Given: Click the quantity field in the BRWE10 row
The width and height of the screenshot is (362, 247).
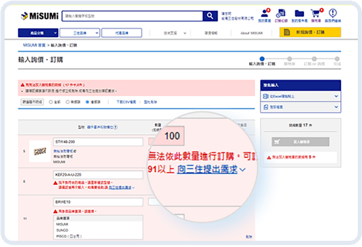Looking at the screenshot, I should pos(154,202).
